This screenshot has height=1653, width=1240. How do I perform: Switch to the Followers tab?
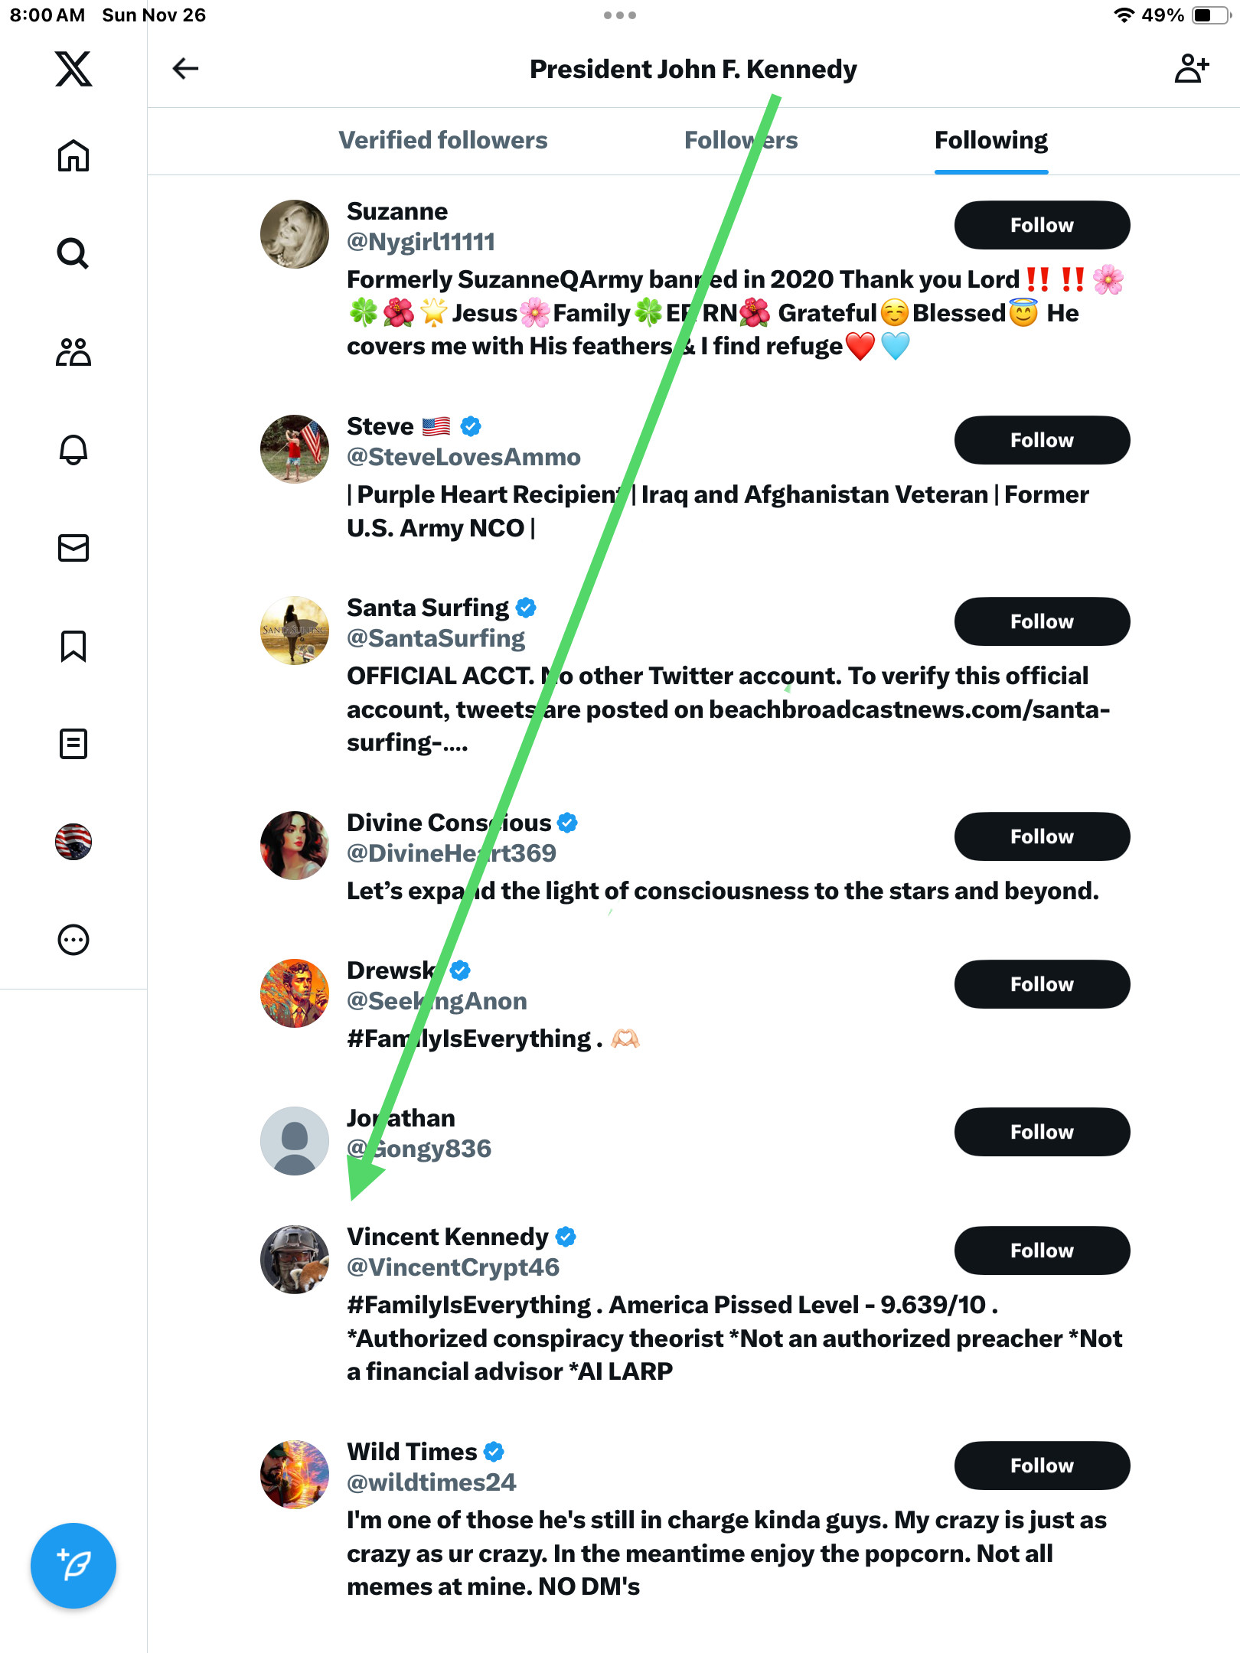point(740,140)
